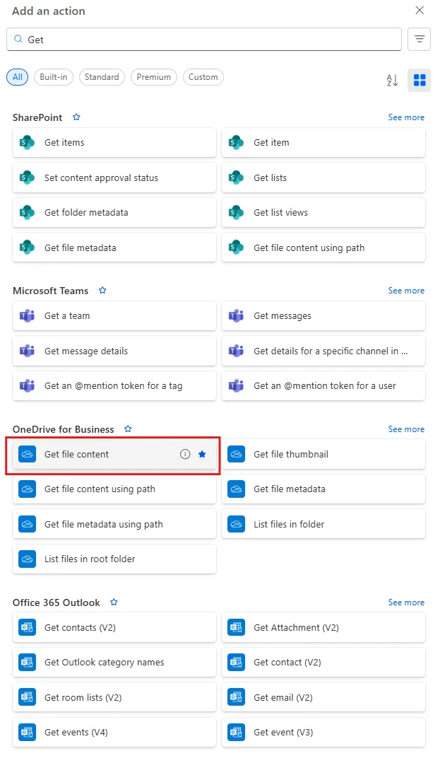Toggle favorite star for Microsoft Teams
Image resolution: width=440 pixels, height=763 pixels.
coord(102,291)
